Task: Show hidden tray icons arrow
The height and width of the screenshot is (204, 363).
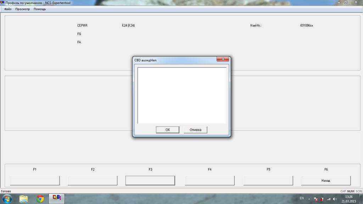Action: coord(309,199)
